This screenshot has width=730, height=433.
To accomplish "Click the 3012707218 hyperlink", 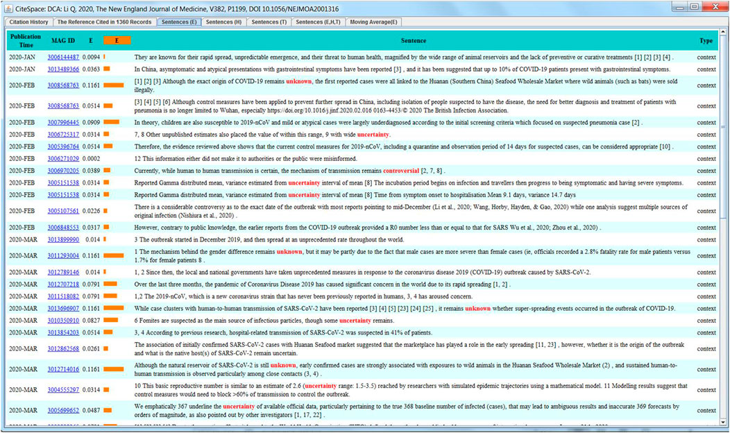I will [x=63, y=285].
